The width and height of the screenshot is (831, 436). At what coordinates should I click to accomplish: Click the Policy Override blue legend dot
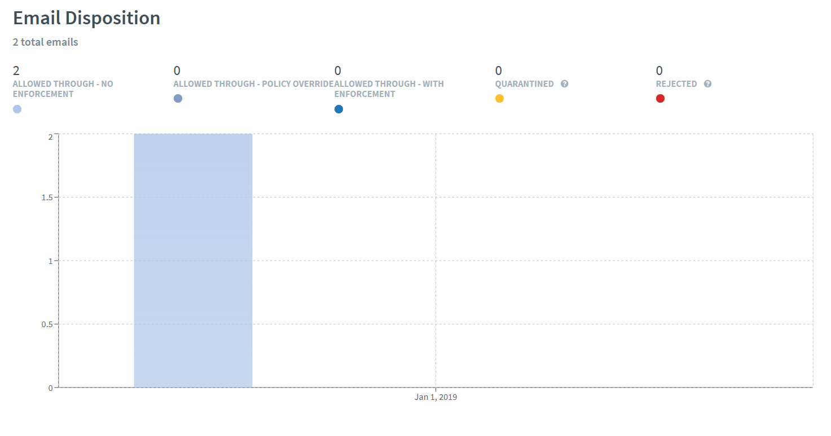tap(178, 98)
